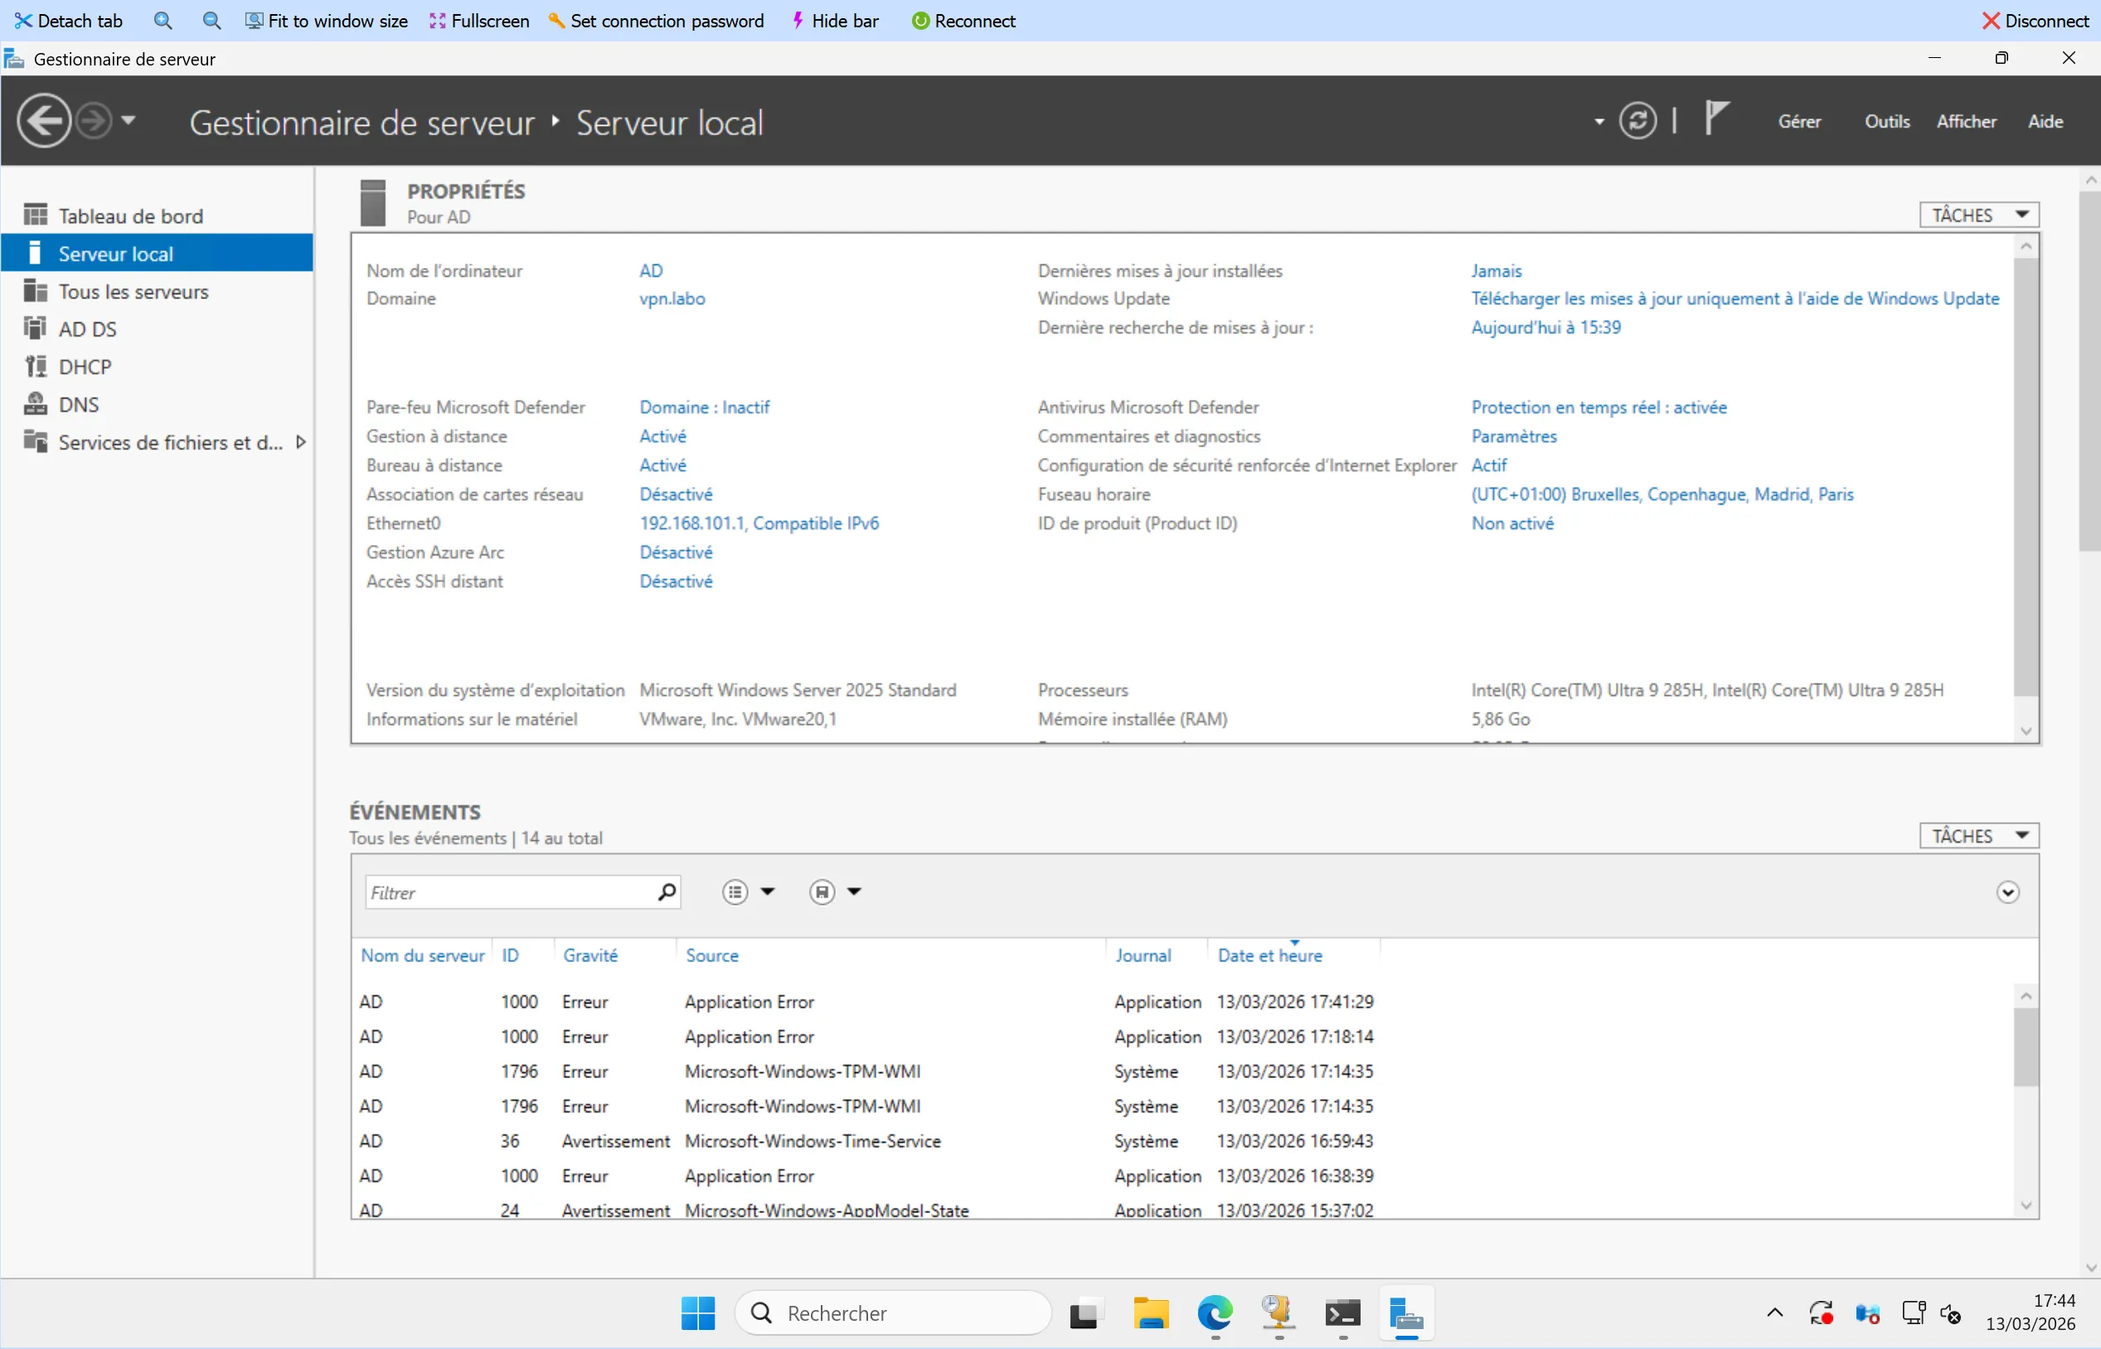Change the IE Enhanced Security 'Actif' setting
The height and width of the screenshot is (1349, 2101).
click(1488, 465)
